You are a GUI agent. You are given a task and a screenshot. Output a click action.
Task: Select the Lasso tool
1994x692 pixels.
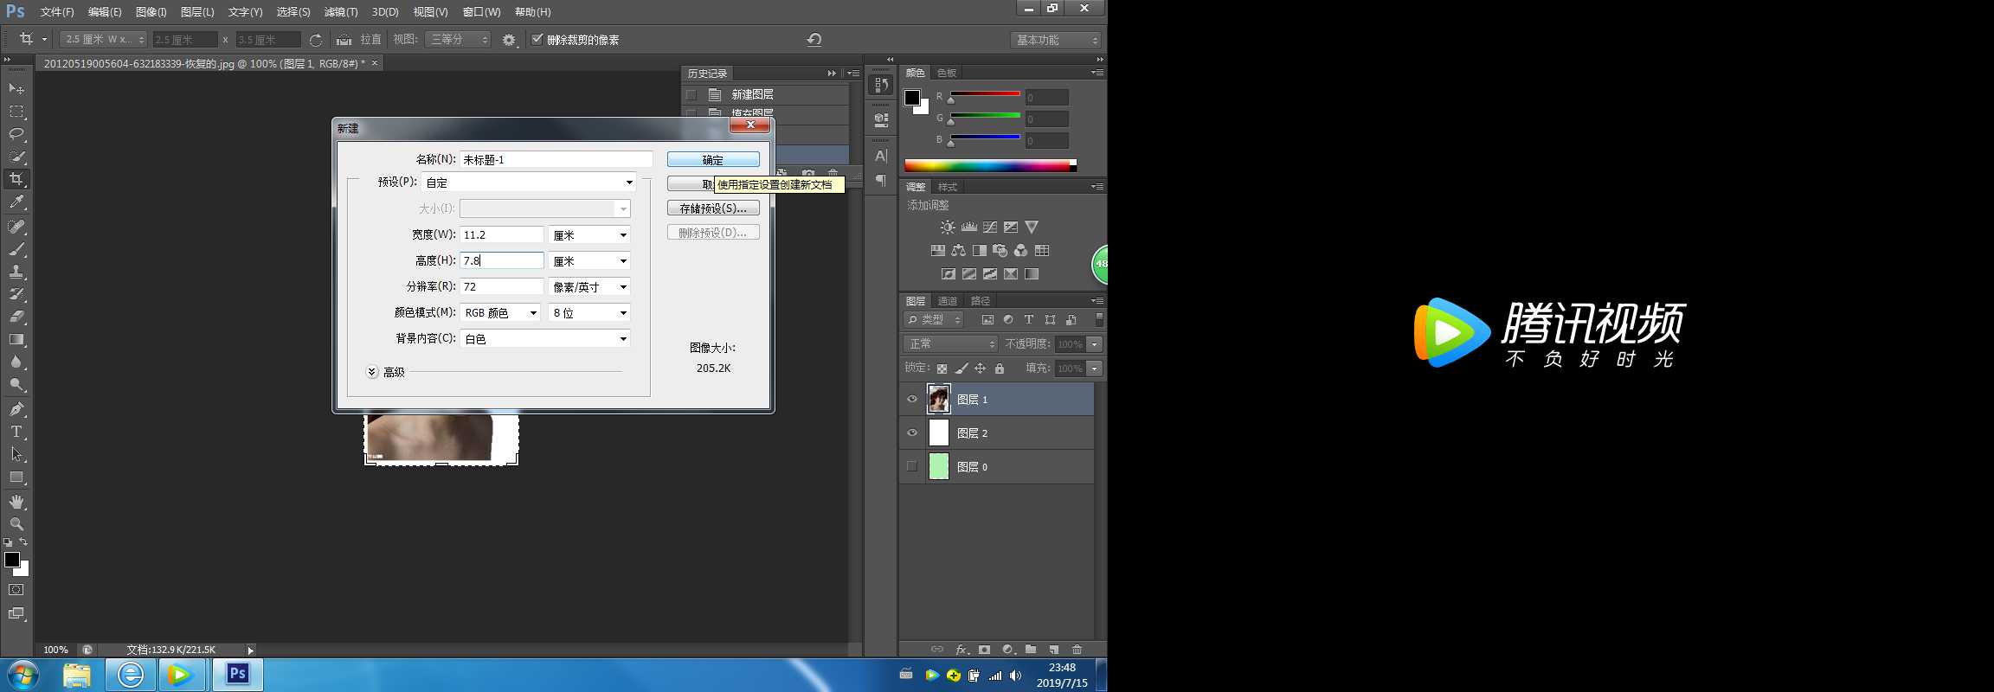(x=16, y=134)
